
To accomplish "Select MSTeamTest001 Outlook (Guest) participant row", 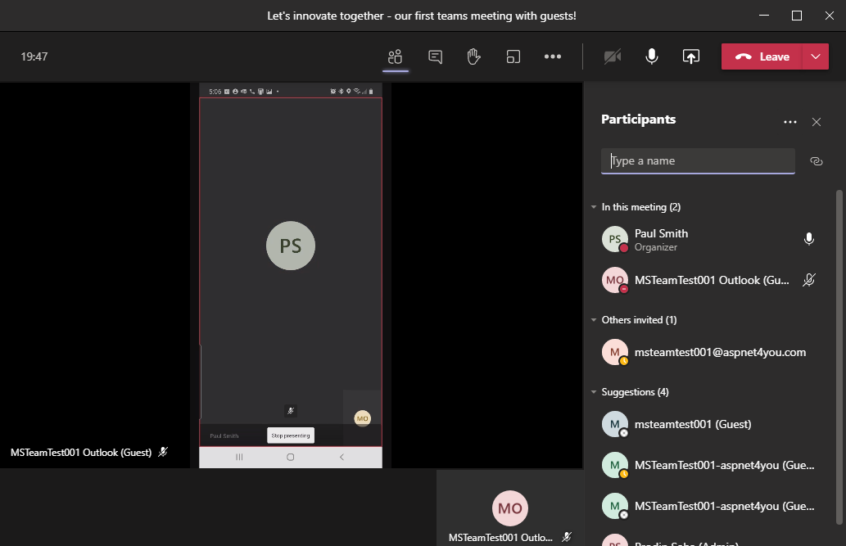I will [x=709, y=280].
